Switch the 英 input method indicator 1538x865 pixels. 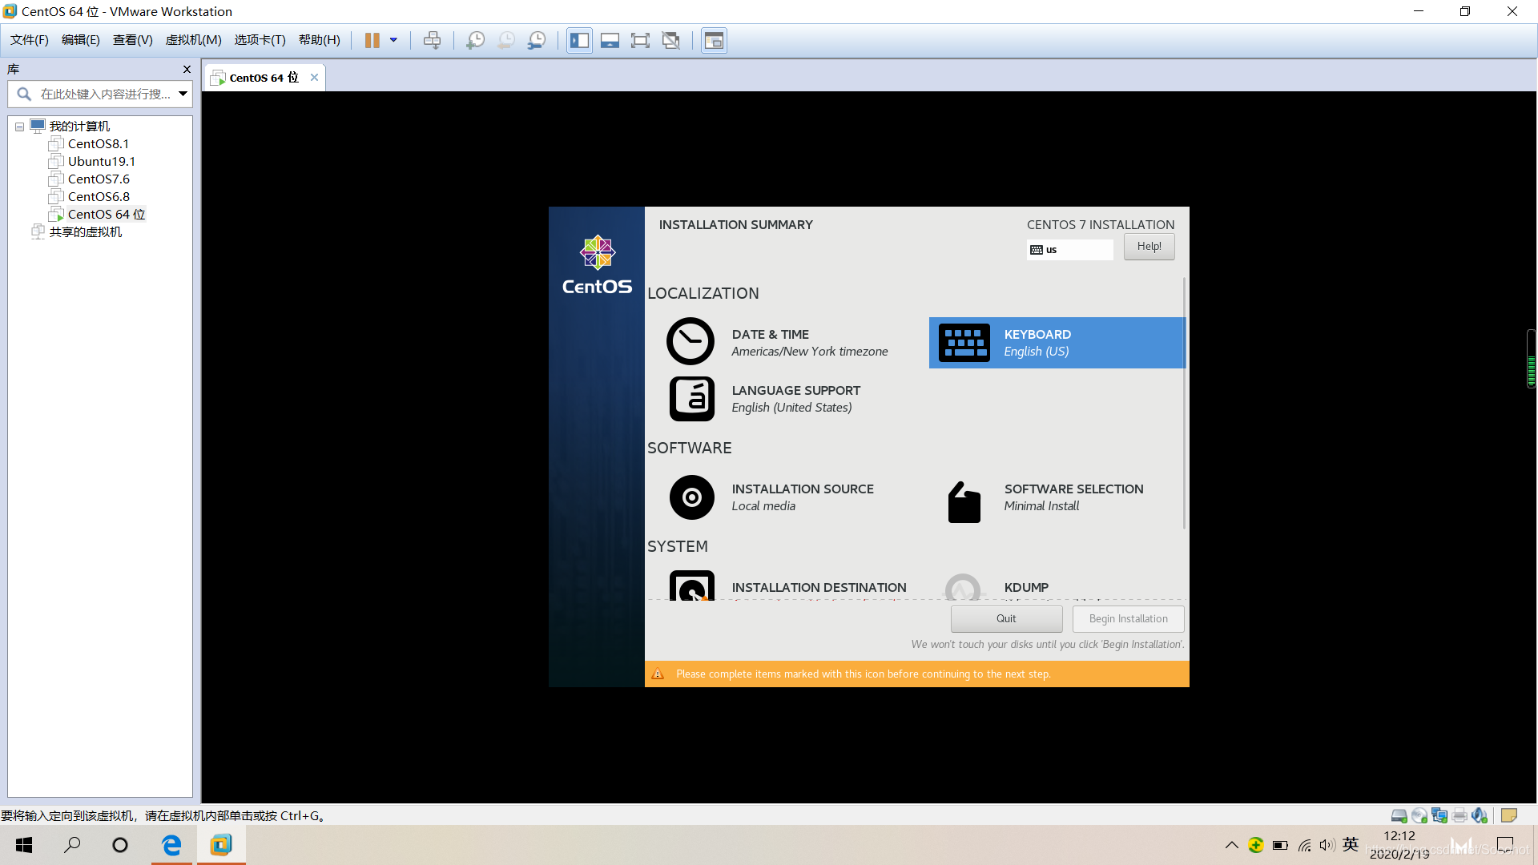1351,844
